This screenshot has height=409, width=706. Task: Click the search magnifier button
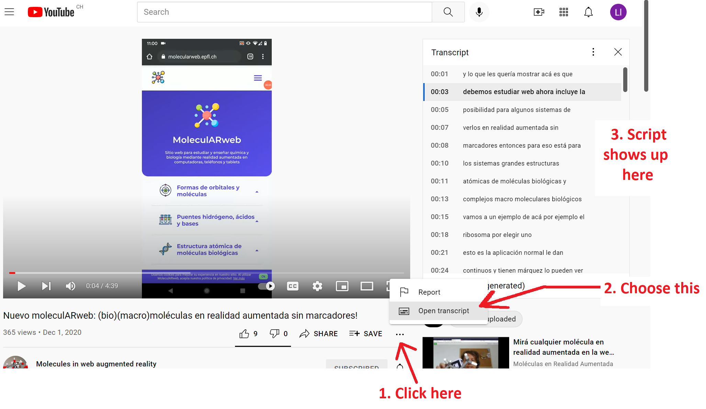tap(448, 12)
